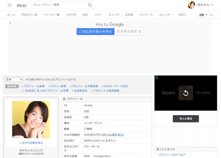Click the ad back arrow icon

[10, 23]
